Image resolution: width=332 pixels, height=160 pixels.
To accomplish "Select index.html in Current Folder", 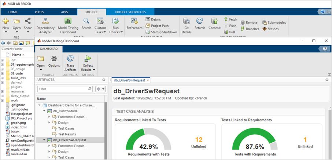I will (x=19, y=127).
